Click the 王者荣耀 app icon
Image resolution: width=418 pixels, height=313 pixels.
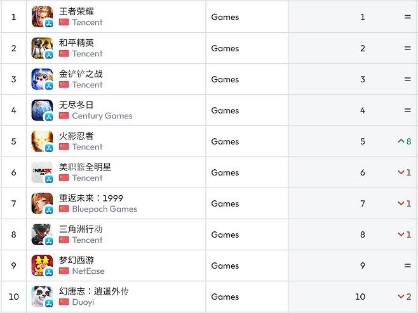42,17
